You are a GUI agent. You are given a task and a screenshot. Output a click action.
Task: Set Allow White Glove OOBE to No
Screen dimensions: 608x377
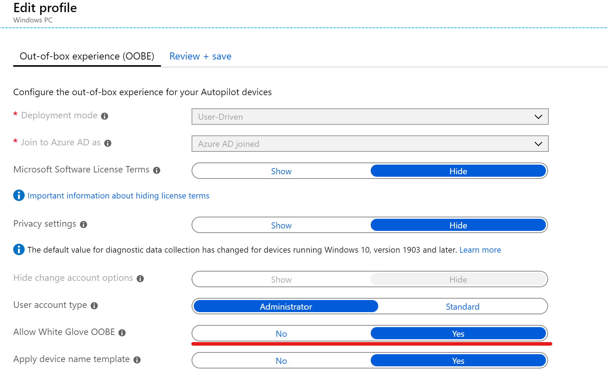coord(281,334)
